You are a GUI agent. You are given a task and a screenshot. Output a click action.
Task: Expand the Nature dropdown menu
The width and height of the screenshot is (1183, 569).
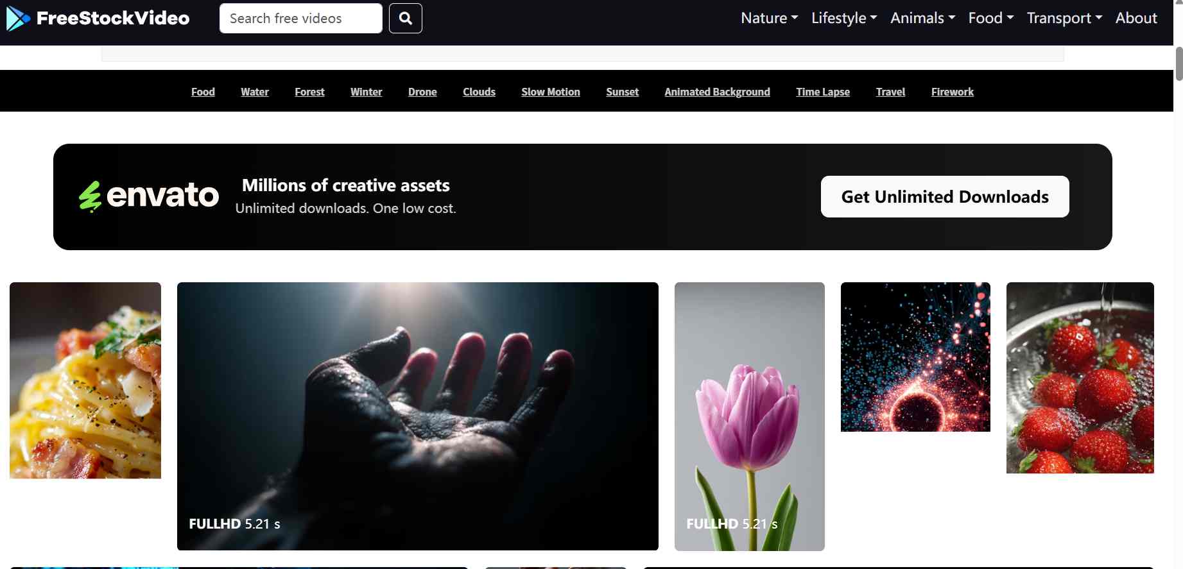pos(769,19)
